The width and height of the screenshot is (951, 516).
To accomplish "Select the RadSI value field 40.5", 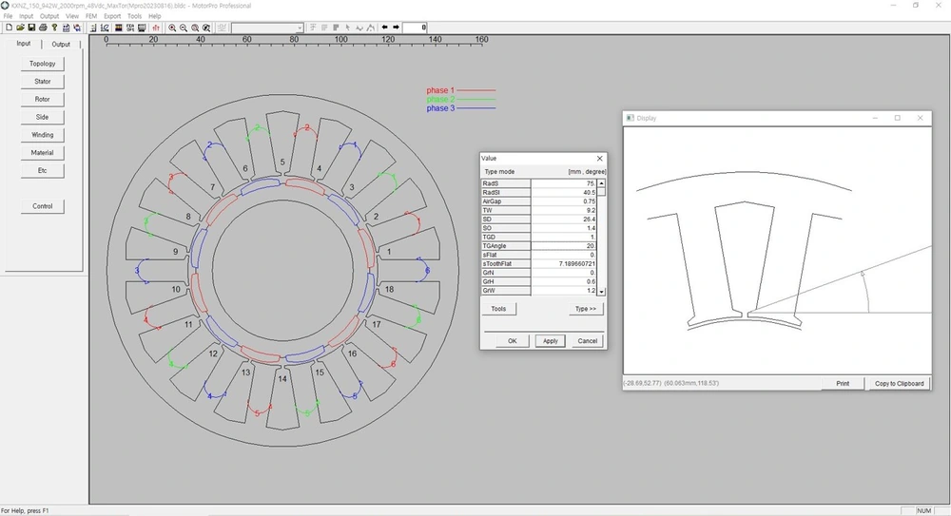I will (563, 192).
